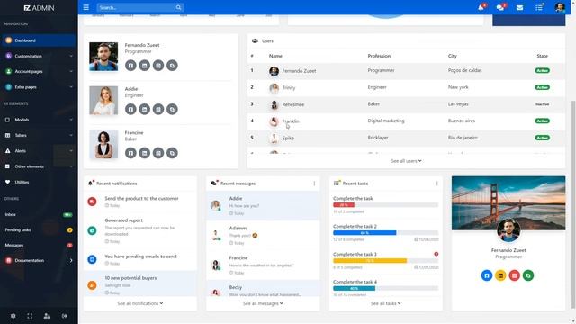Open '10 new potential buyers' notification

(140, 284)
